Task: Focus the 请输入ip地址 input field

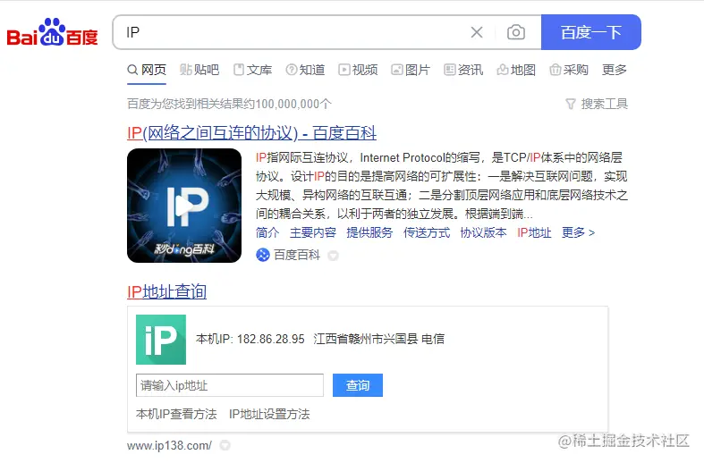Action: coord(229,385)
